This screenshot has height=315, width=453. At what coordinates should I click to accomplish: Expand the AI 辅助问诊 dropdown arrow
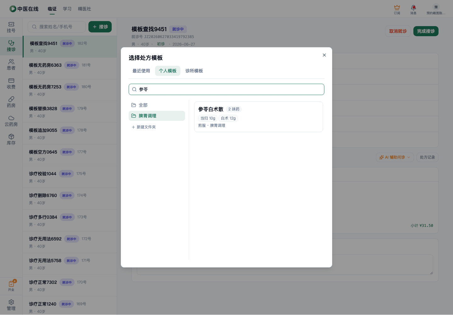409,157
